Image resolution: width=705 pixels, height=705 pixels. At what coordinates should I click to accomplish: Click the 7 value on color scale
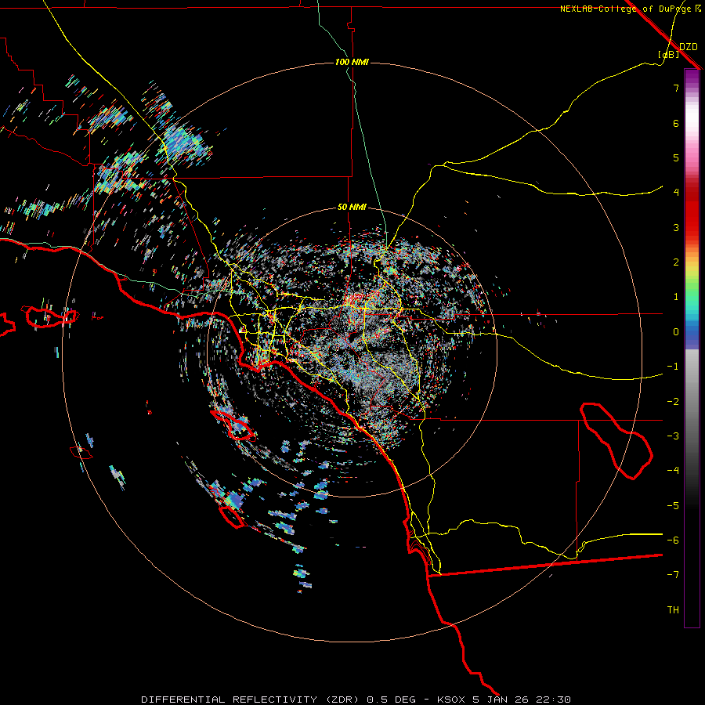pos(676,88)
